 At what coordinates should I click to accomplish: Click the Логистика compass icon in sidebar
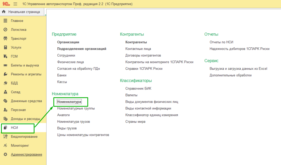[5, 30]
